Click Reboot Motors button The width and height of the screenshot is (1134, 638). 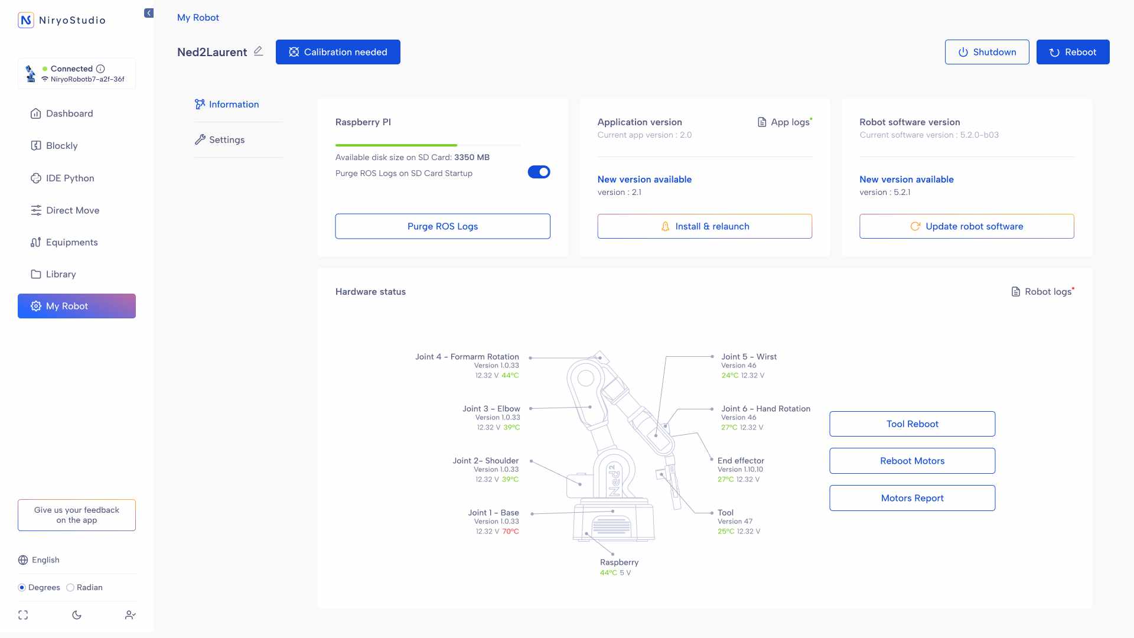pyautogui.click(x=912, y=461)
